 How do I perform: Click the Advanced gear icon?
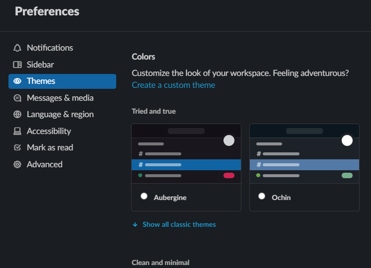point(17,165)
